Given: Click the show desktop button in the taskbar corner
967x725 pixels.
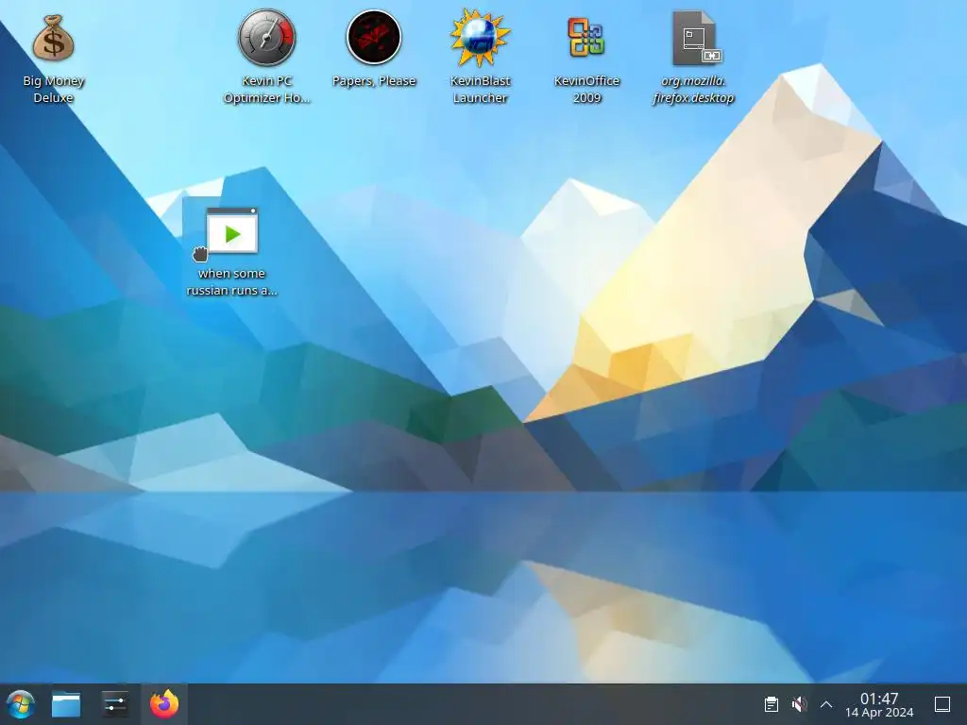Looking at the screenshot, I should click(942, 704).
